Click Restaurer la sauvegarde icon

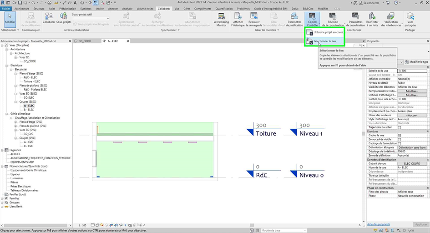(255, 19)
